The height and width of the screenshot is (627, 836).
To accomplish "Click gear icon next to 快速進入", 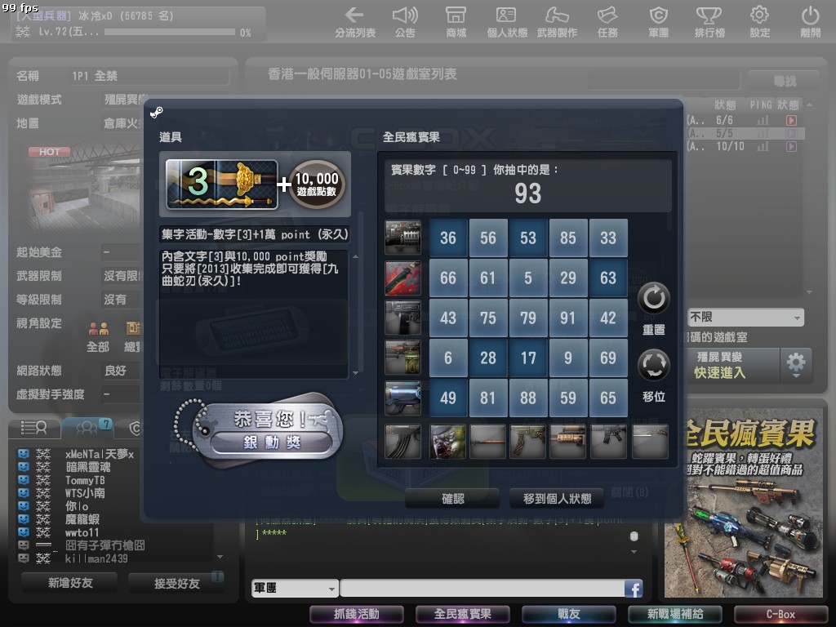I will point(796,365).
